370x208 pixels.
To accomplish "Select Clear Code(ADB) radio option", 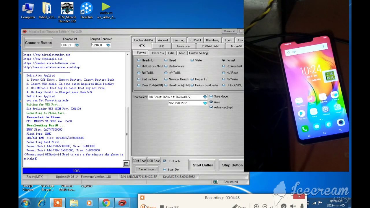I will tap(150, 85).
